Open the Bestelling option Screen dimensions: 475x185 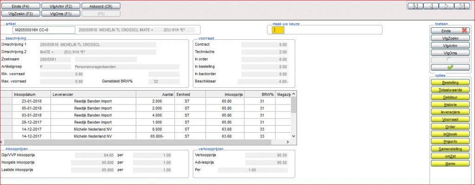(x=449, y=82)
